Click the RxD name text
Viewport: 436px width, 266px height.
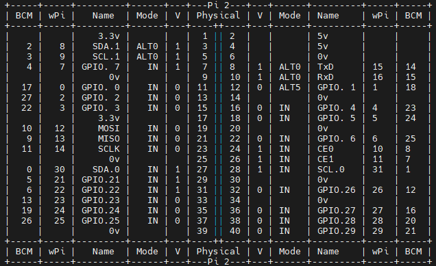point(326,77)
